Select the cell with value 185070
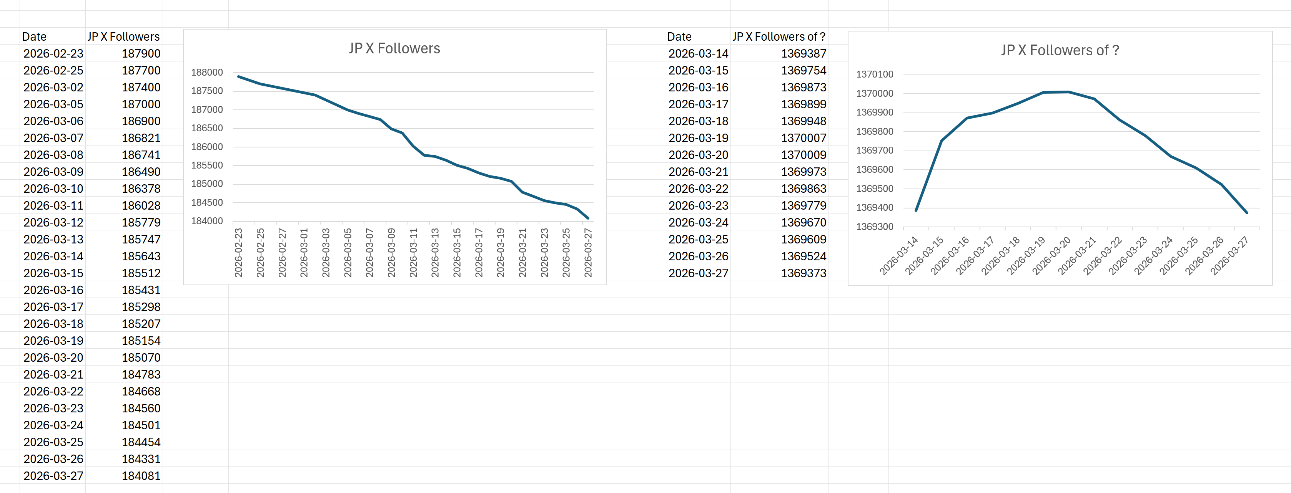The image size is (1291, 493). tap(141, 358)
